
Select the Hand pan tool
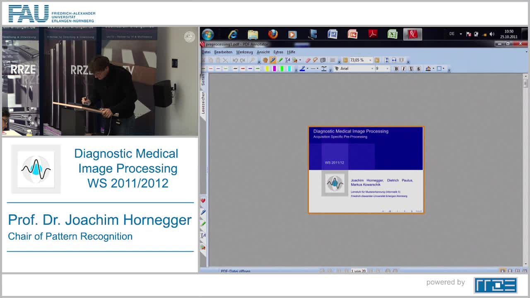[x=265, y=60]
